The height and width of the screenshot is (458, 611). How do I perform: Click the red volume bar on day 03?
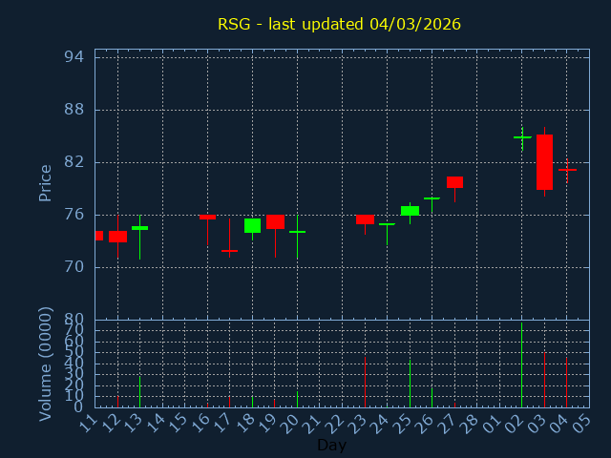point(544,381)
